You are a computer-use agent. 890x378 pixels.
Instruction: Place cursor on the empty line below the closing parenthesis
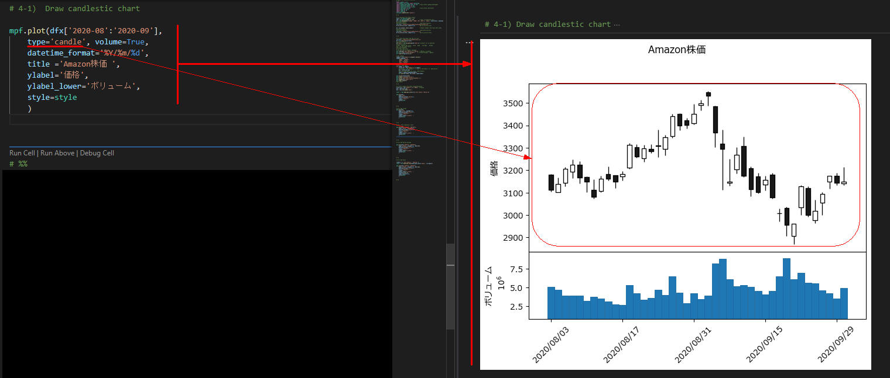pyautogui.click(x=200, y=120)
